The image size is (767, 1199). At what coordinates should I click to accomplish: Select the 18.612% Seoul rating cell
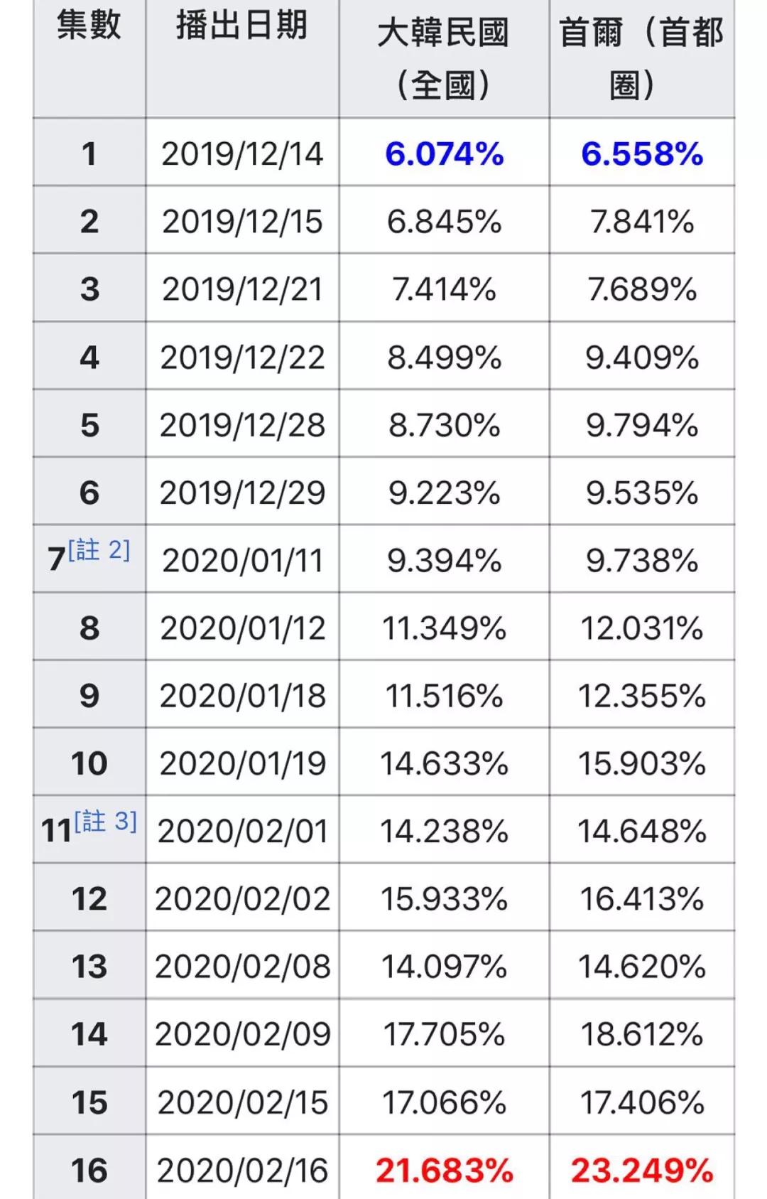(x=642, y=1034)
